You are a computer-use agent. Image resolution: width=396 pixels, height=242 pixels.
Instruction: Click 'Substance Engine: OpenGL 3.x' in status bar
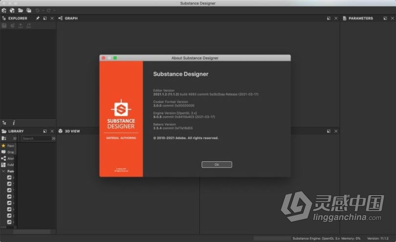[x=316, y=238]
